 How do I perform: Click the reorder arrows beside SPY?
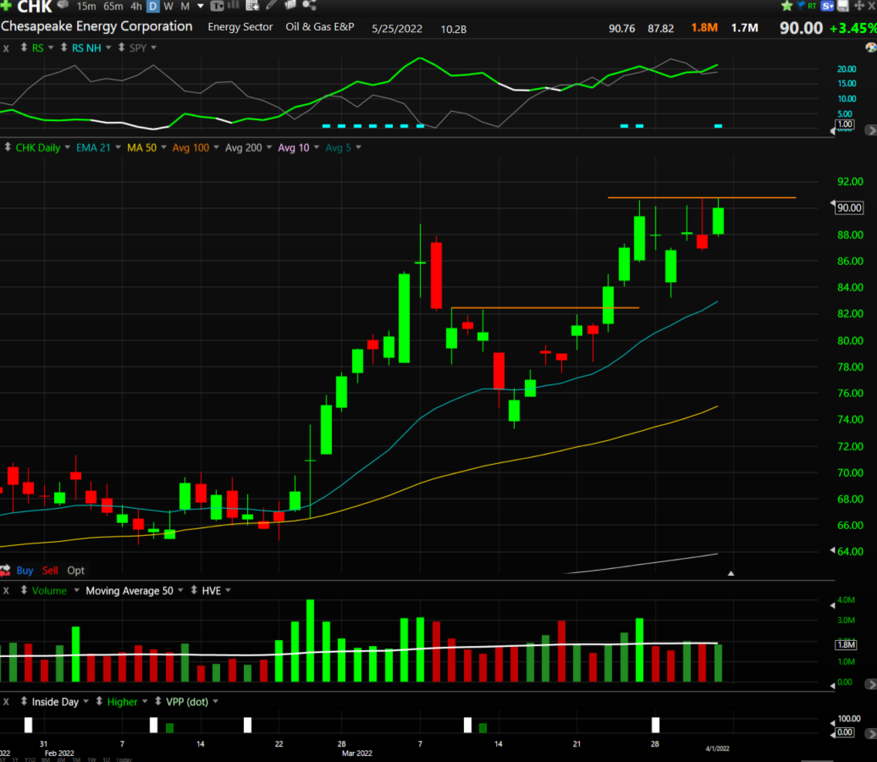[121, 47]
